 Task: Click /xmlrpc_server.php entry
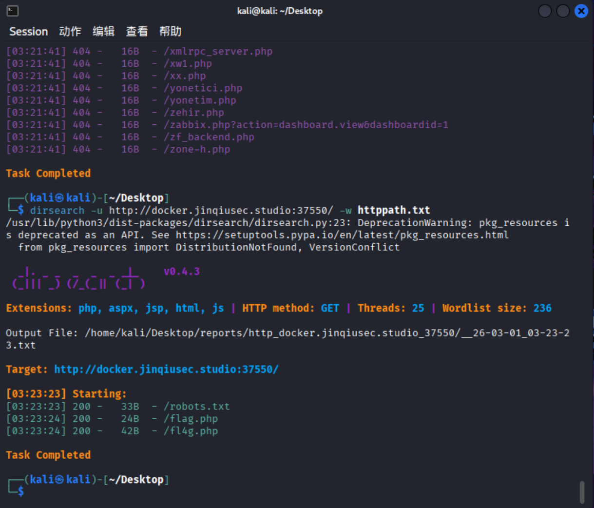click(218, 52)
